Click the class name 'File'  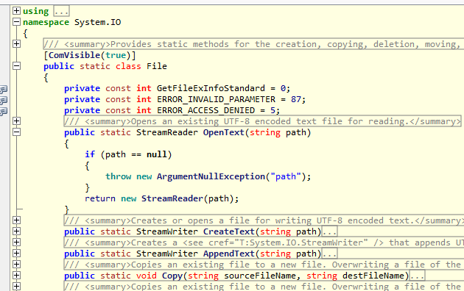157,66
